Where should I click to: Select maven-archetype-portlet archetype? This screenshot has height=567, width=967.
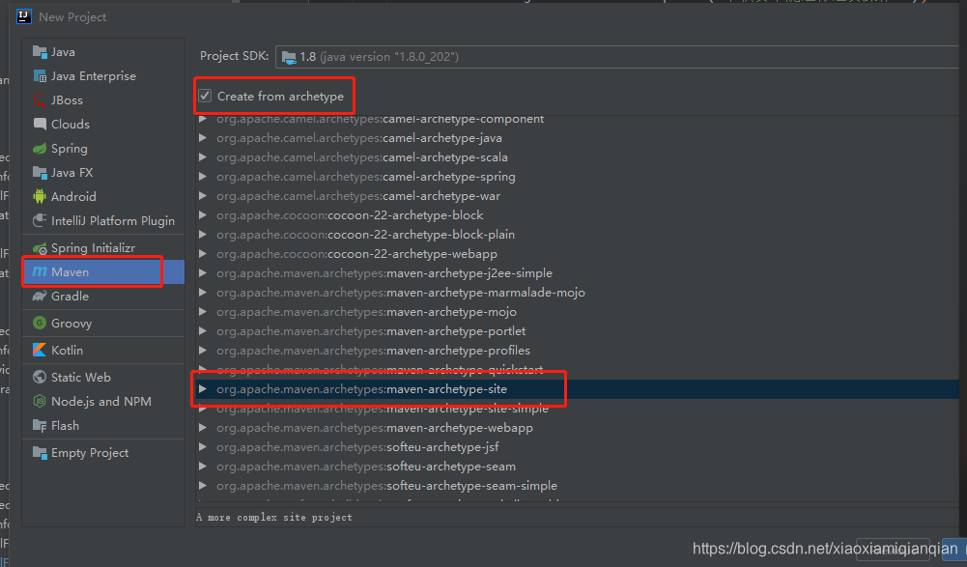point(371,331)
